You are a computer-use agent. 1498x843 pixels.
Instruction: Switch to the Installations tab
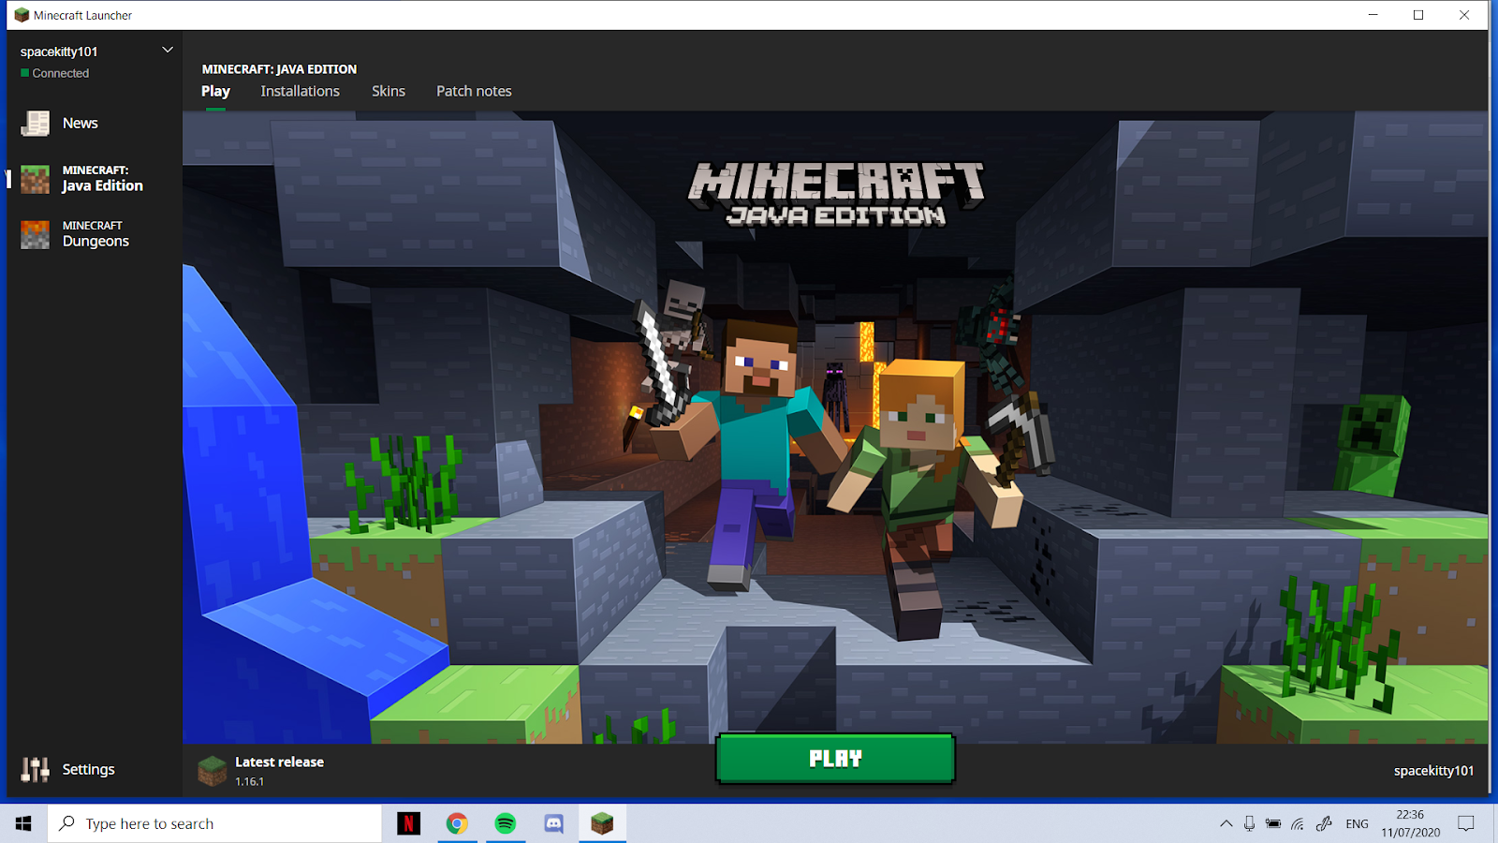tap(300, 91)
